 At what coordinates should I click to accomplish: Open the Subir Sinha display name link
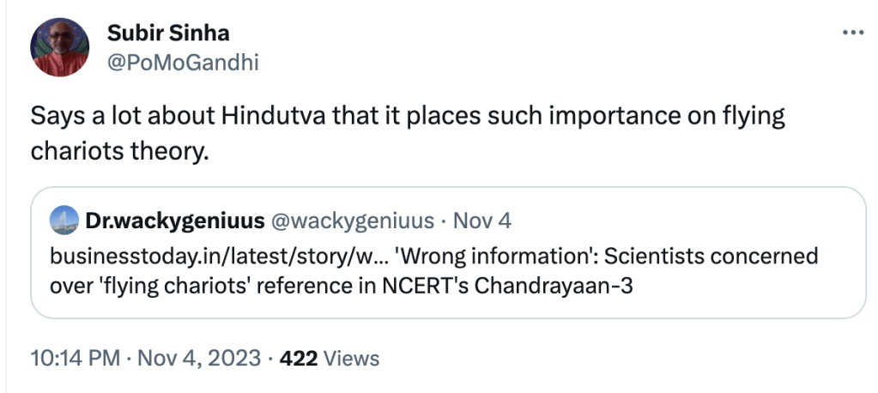tap(168, 33)
